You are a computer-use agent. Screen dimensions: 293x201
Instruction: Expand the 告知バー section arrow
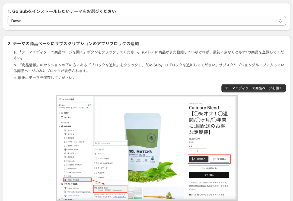tap(59, 113)
